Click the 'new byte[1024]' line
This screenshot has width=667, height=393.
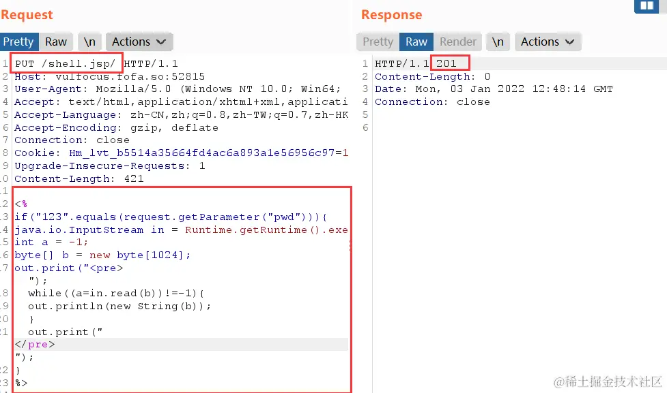[x=102, y=255]
